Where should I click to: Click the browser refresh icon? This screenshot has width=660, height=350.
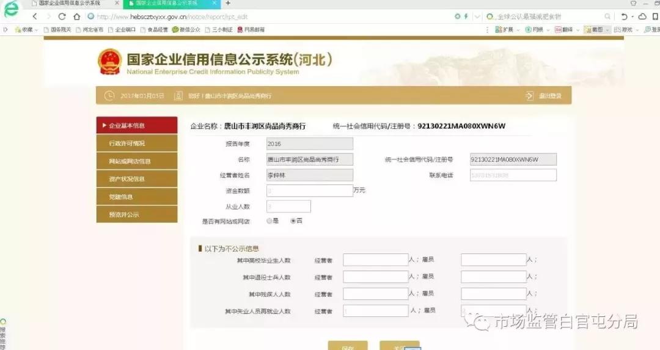[x=62, y=16]
